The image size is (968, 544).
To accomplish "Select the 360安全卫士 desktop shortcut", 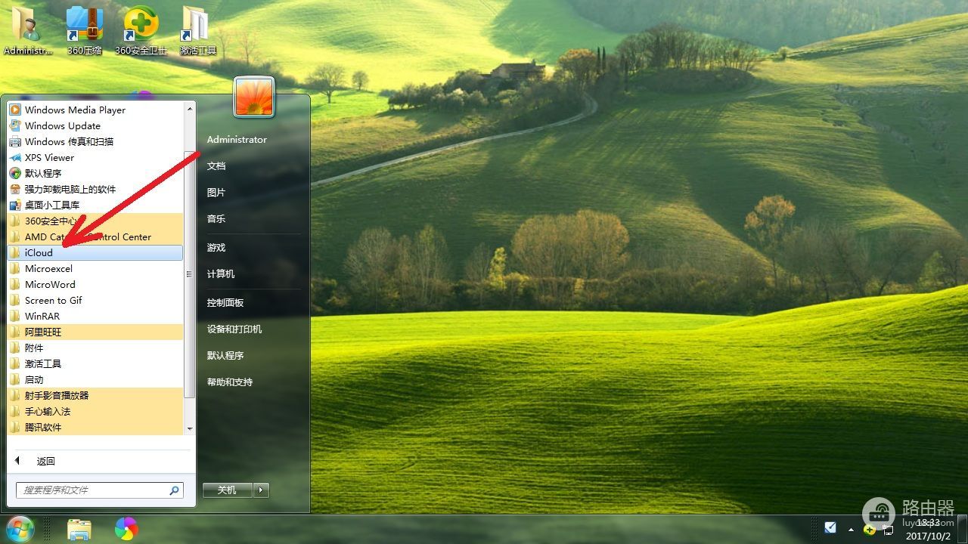I will click(x=141, y=30).
